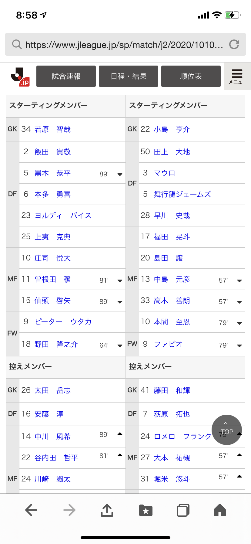Open the hamburger メニュー menu
The width and height of the screenshot is (251, 544).
click(237, 76)
